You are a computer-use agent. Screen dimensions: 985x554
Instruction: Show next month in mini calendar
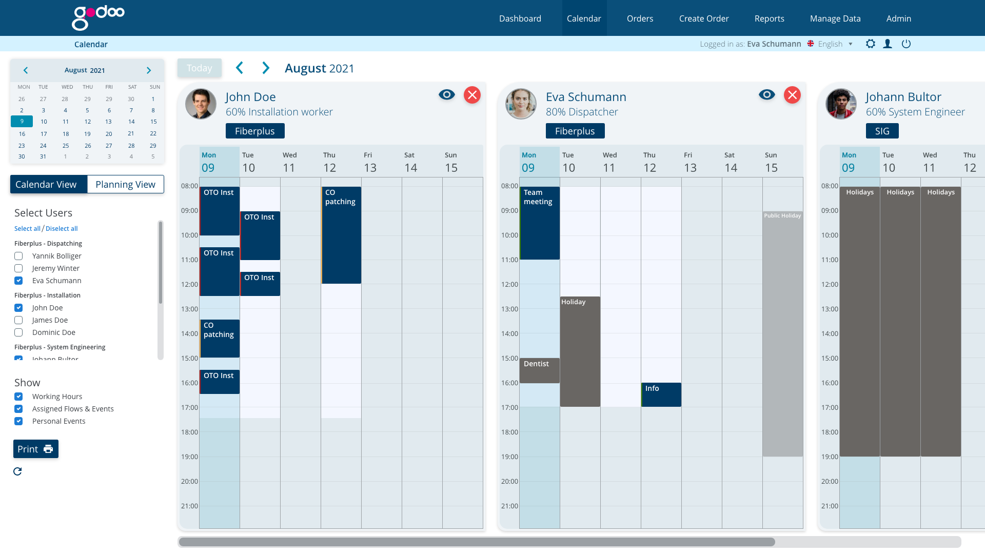click(x=149, y=70)
